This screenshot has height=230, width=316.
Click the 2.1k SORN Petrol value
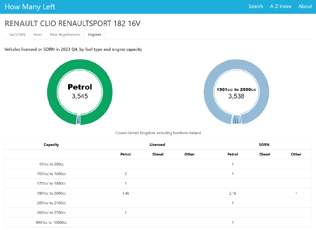(233, 193)
